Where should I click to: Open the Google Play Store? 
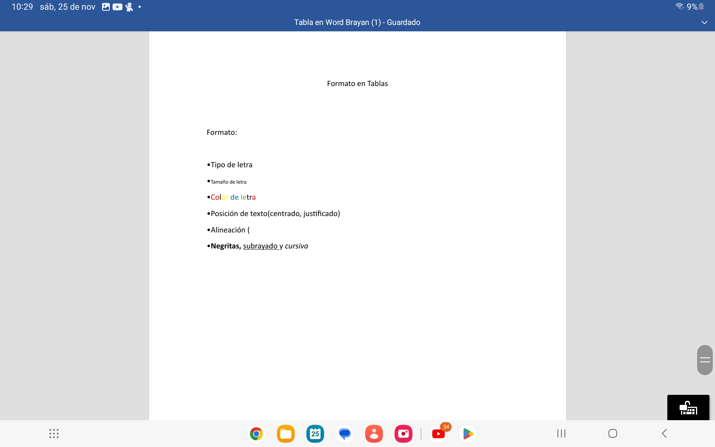(468, 434)
